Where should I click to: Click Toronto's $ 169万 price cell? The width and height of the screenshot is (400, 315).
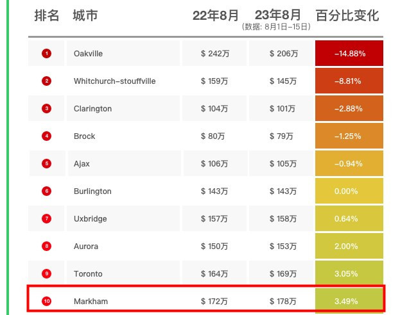283,274
